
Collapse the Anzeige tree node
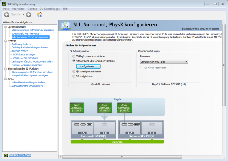tap(6, 41)
